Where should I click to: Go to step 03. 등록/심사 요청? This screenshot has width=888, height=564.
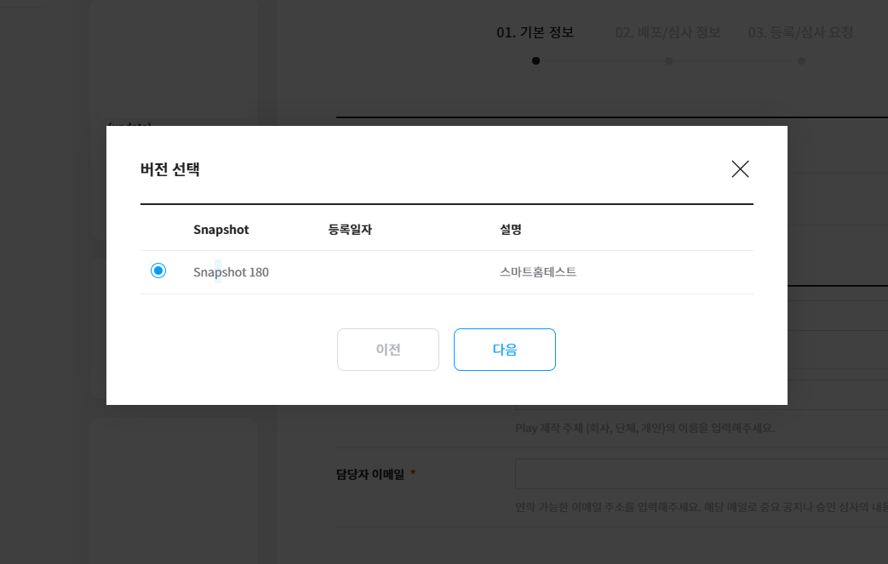point(800,32)
